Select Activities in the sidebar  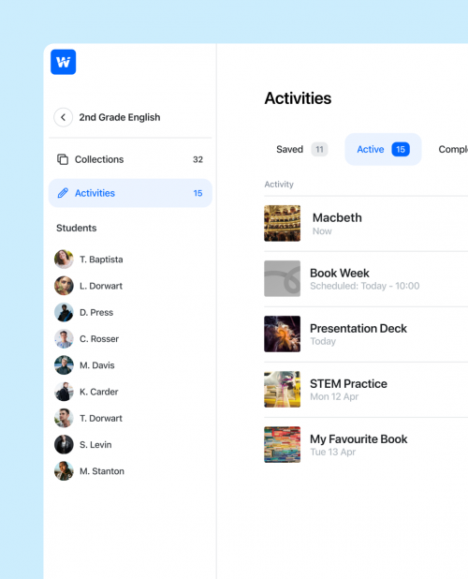click(x=130, y=193)
